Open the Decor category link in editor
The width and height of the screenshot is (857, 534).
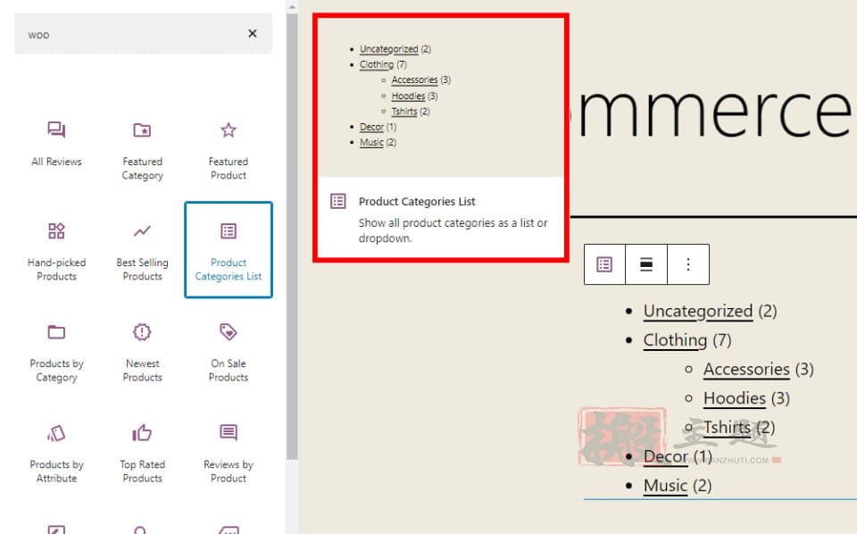point(666,455)
